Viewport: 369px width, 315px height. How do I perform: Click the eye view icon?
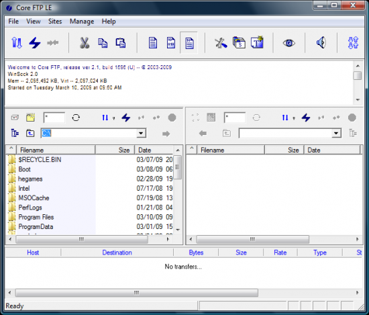click(289, 43)
